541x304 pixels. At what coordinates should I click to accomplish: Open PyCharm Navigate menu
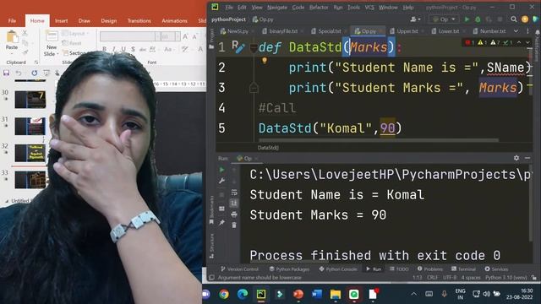(x=277, y=8)
